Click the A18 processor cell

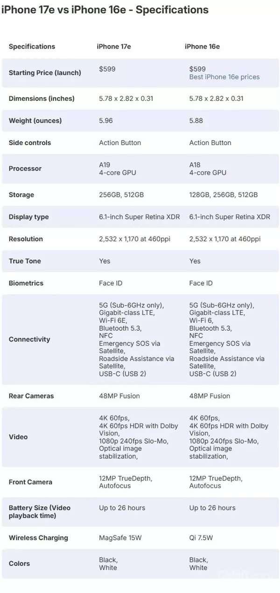click(208, 168)
